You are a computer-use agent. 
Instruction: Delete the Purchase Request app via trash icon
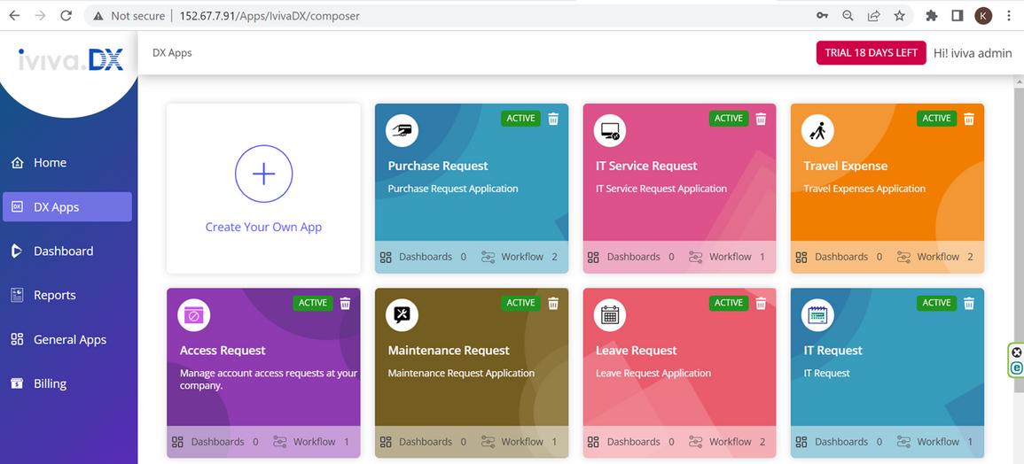coord(553,119)
